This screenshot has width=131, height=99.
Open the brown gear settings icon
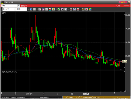[83, 9]
